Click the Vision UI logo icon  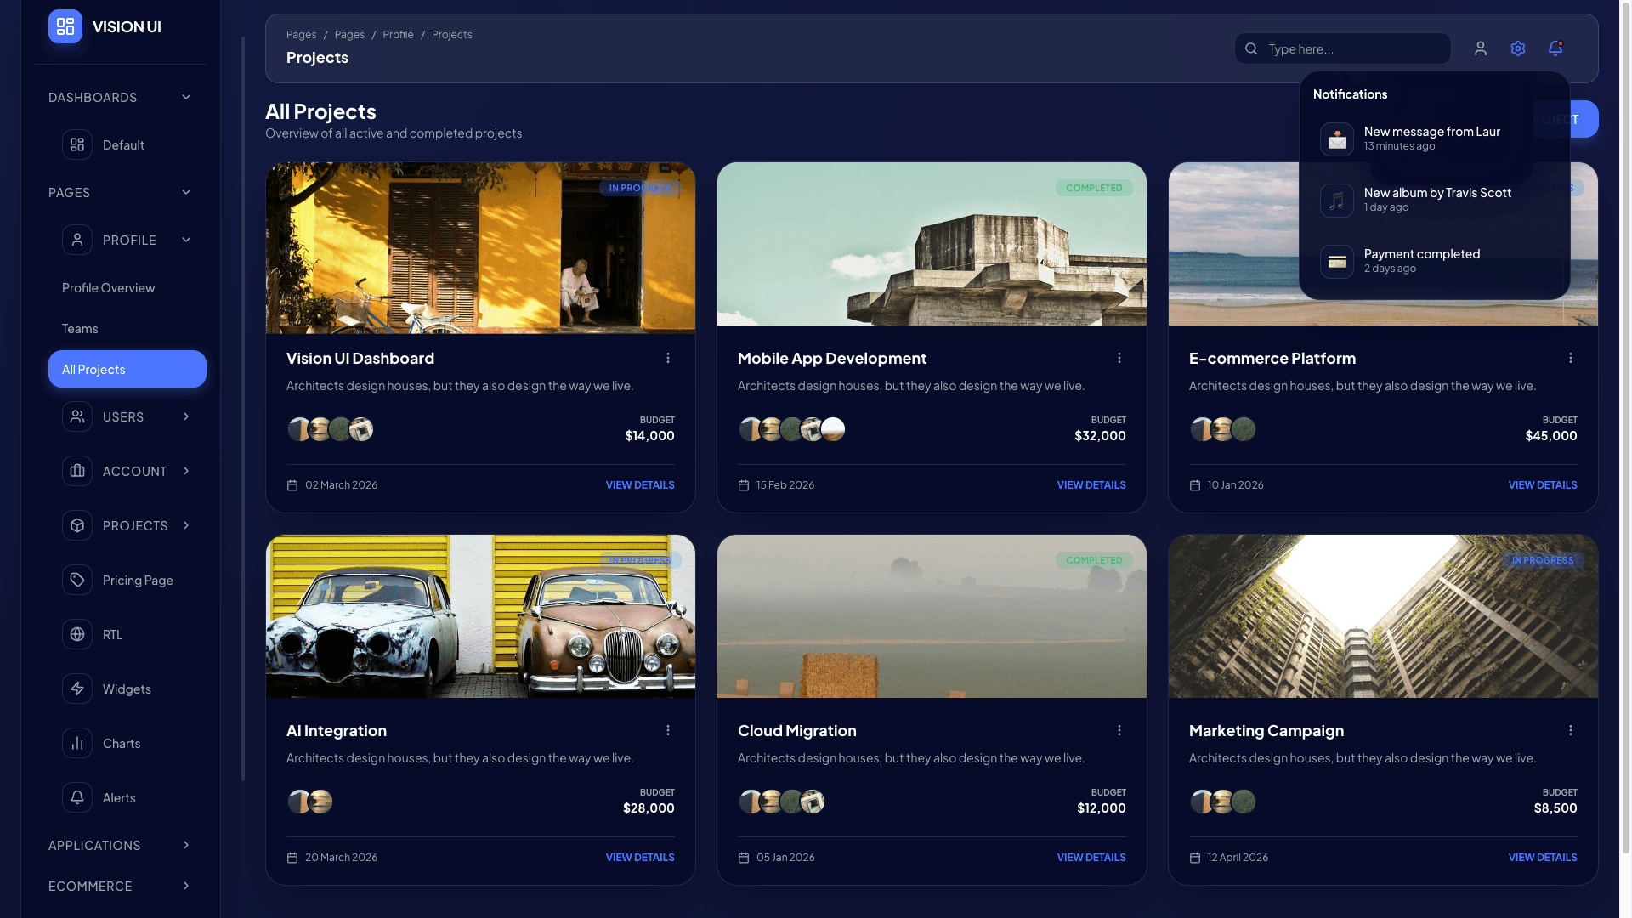(x=65, y=26)
